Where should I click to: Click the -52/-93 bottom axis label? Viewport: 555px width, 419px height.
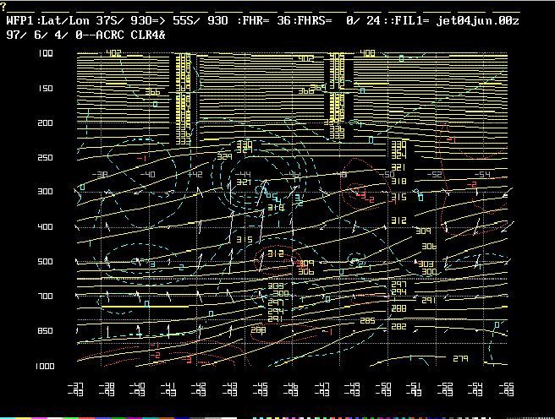444,389
